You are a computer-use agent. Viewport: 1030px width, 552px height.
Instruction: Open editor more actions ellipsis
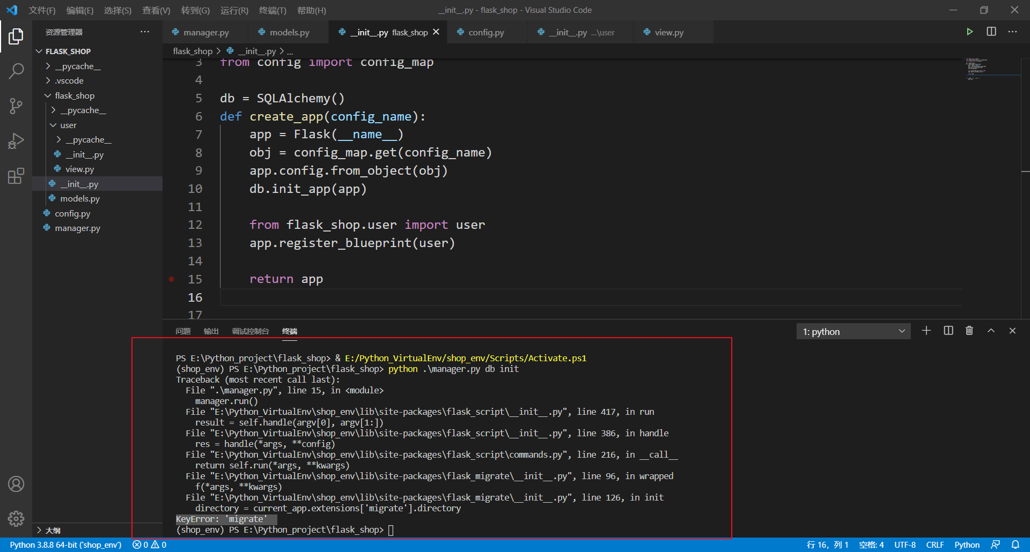pos(1012,32)
